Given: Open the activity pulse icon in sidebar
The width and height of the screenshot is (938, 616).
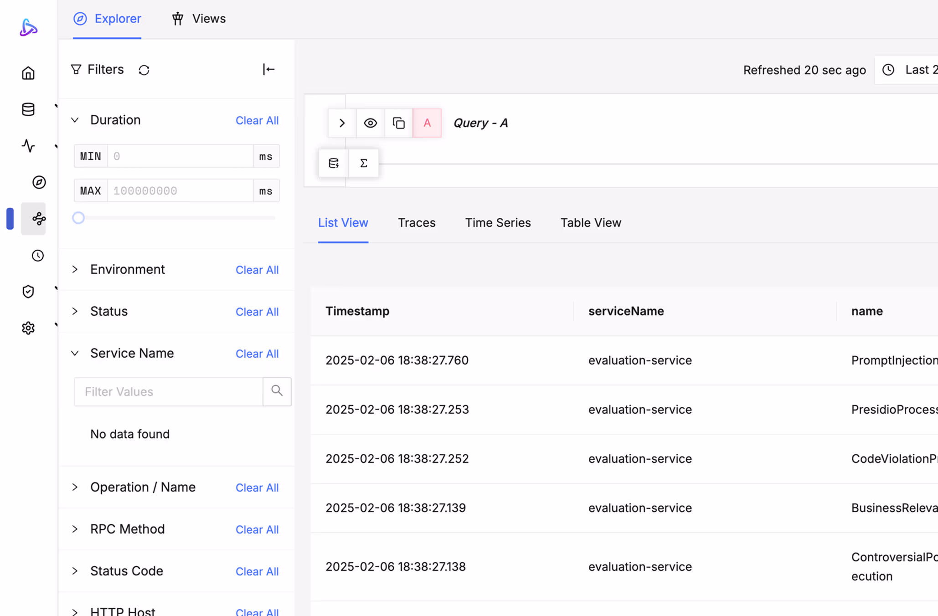Looking at the screenshot, I should 28,146.
